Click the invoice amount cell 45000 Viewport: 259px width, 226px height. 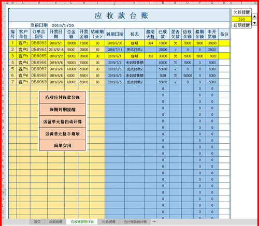[x=84, y=63]
